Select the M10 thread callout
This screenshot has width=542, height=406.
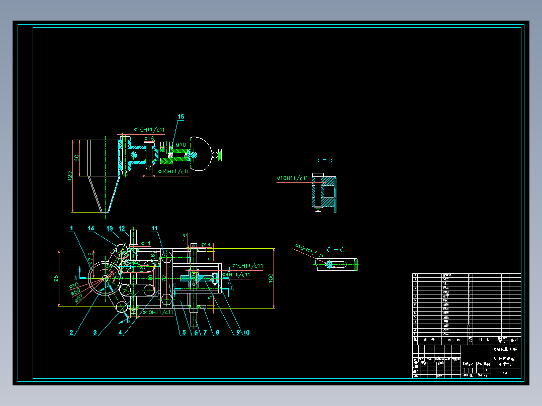(x=180, y=144)
